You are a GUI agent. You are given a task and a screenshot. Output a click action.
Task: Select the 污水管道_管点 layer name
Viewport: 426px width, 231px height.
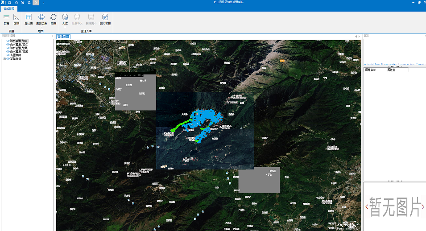[19, 41]
